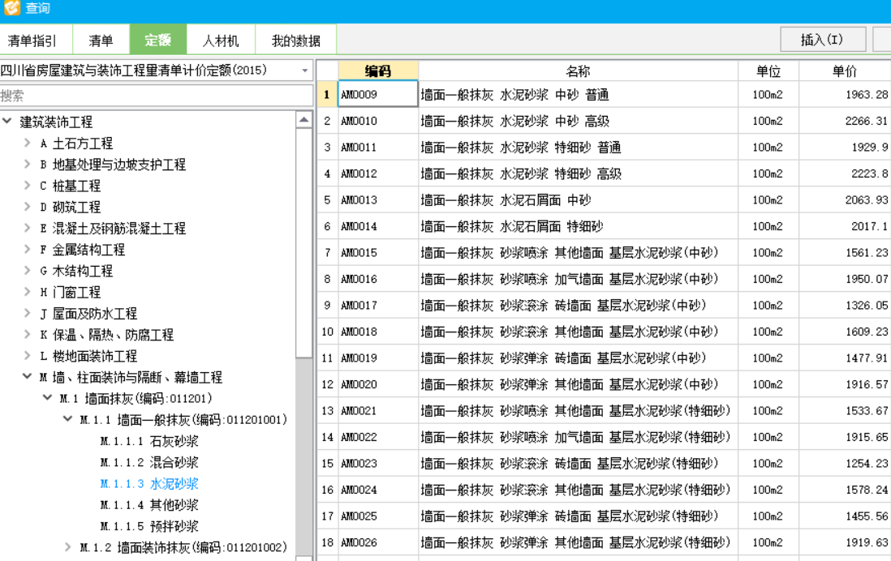Click the 1326.05 price cell
The image size is (891, 561).
845,305
